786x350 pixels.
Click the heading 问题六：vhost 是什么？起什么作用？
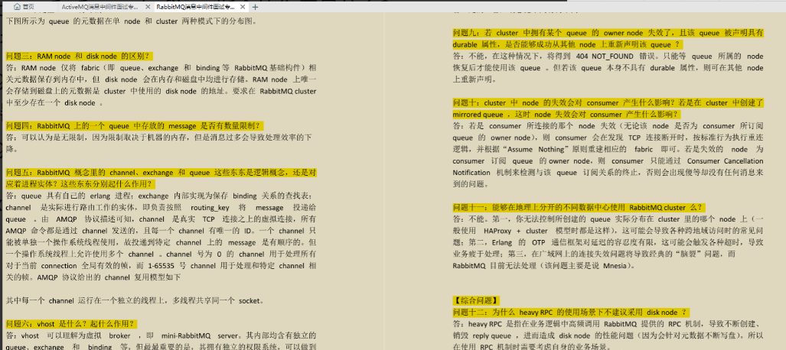click(72, 323)
